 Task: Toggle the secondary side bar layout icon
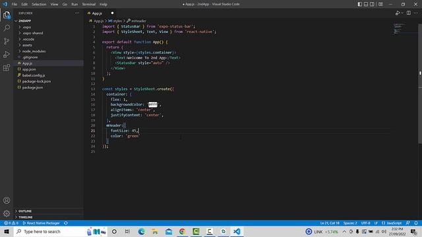372,5
